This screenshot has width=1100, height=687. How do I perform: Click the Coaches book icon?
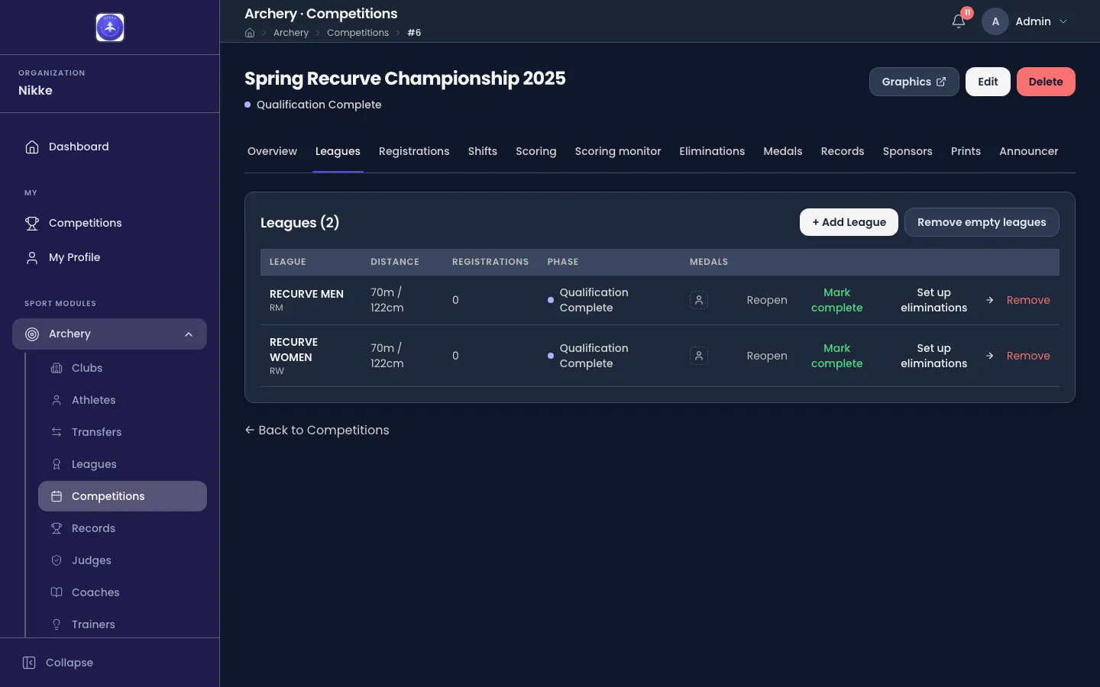(57, 592)
